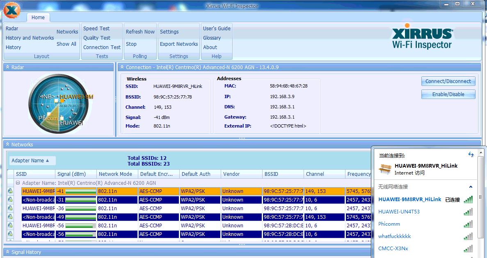Click Refresh Now in the Polling group

pyautogui.click(x=140, y=31)
